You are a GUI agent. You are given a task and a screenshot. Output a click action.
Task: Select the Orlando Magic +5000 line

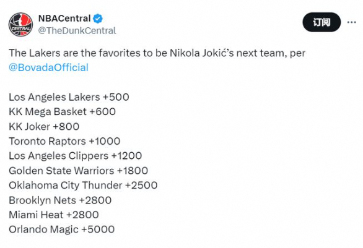pos(62,229)
